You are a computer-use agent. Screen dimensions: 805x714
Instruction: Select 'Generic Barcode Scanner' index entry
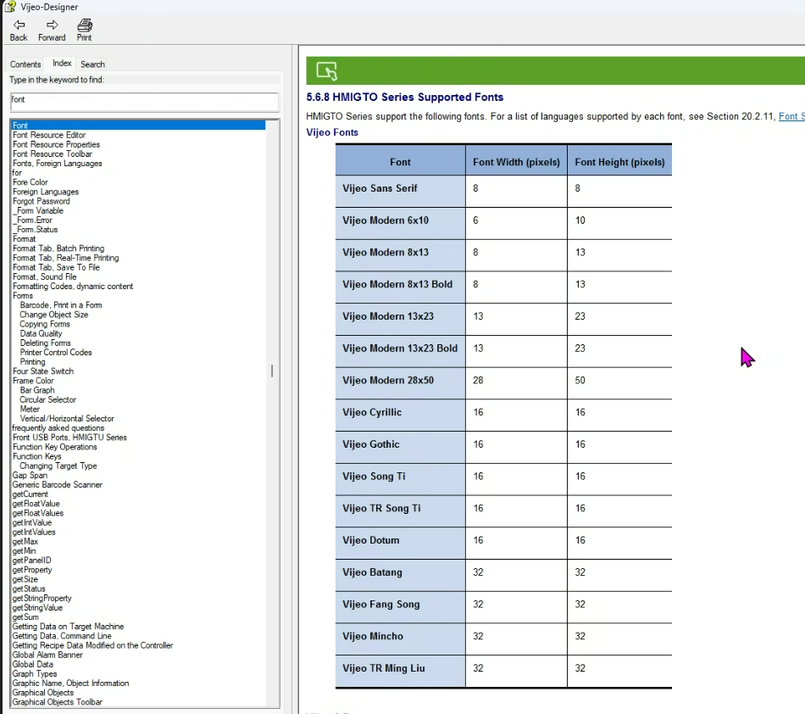point(58,485)
